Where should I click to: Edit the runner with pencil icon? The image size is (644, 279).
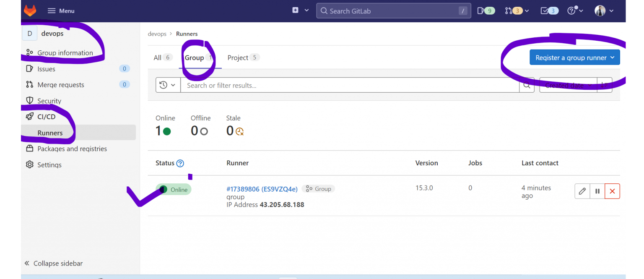click(x=582, y=191)
